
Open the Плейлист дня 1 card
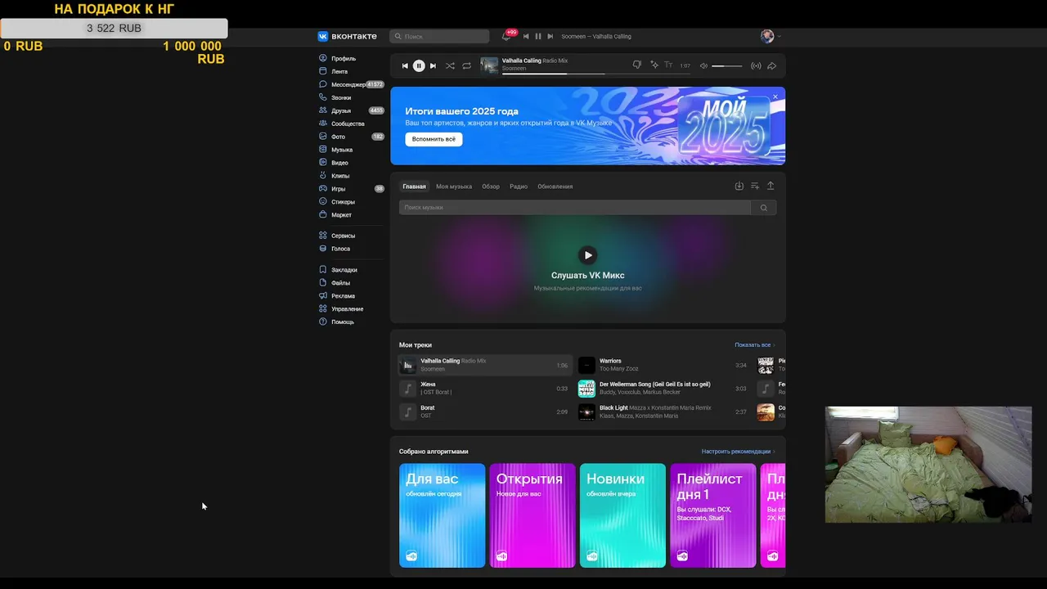713,515
